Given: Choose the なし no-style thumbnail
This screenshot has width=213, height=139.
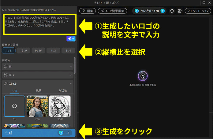Looking at the screenshot, I should pos(14,106).
